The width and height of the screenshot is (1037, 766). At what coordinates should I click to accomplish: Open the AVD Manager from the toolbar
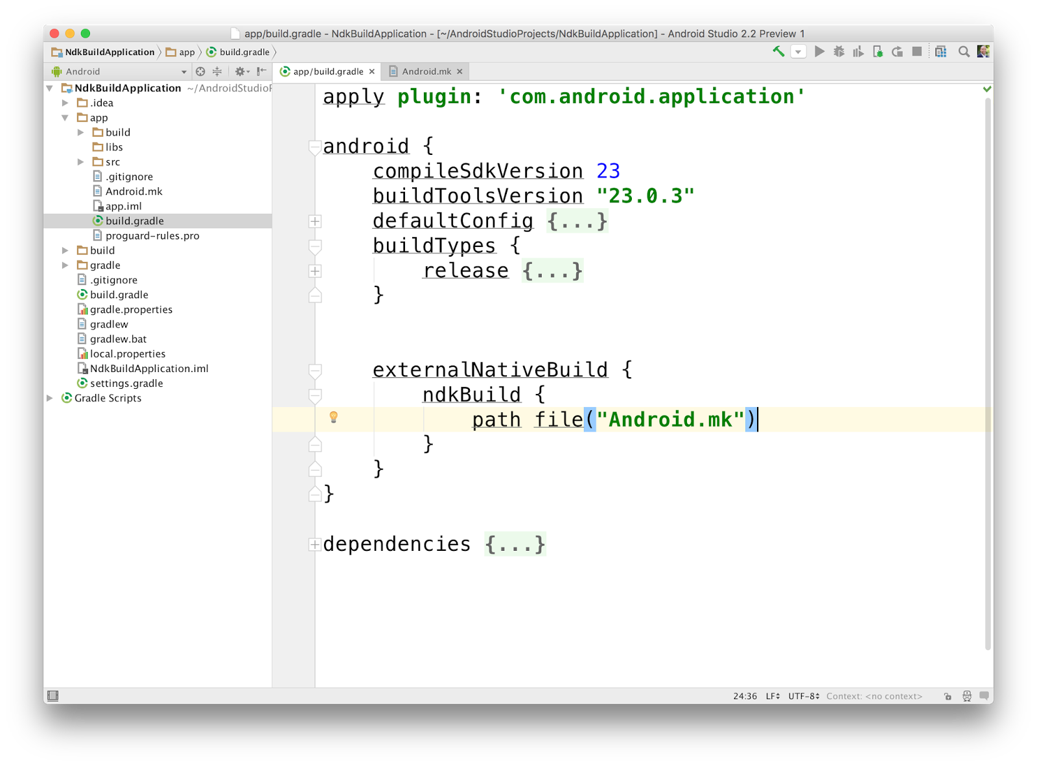click(940, 51)
